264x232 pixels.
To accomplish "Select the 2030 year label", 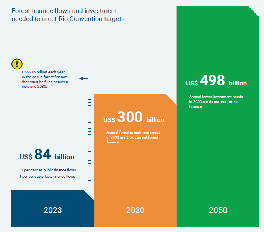I will [135, 210].
